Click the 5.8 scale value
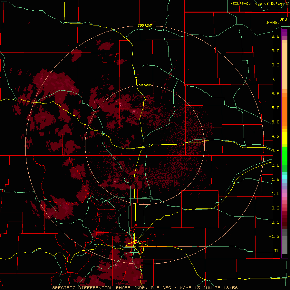Image resolution: width=290 pixels, height=290 pixels. coord(275,108)
